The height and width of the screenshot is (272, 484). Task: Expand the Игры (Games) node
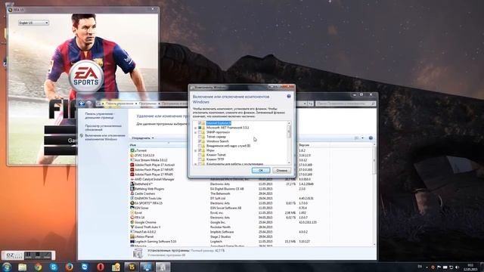coord(195,150)
